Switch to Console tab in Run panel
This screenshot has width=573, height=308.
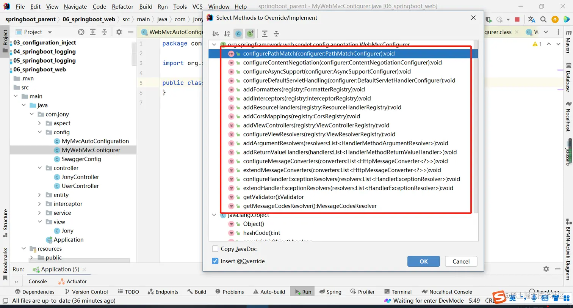(38, 281)
